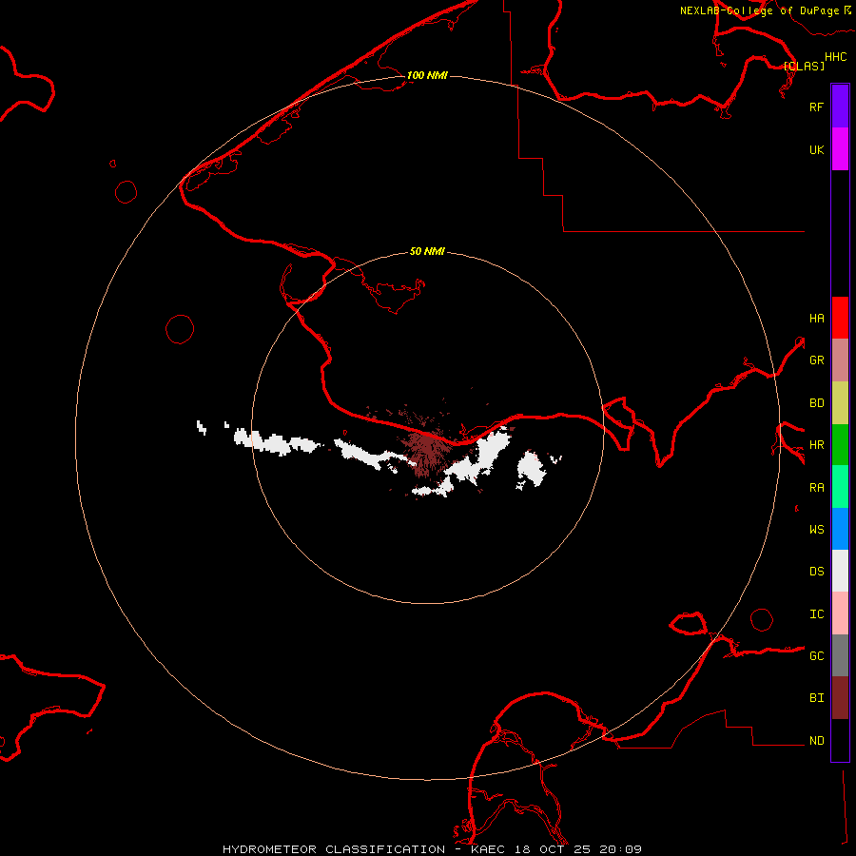Screen dimensions: 856x856
Task: Select the yellow BD legend swatch
Action: (840, 402)
